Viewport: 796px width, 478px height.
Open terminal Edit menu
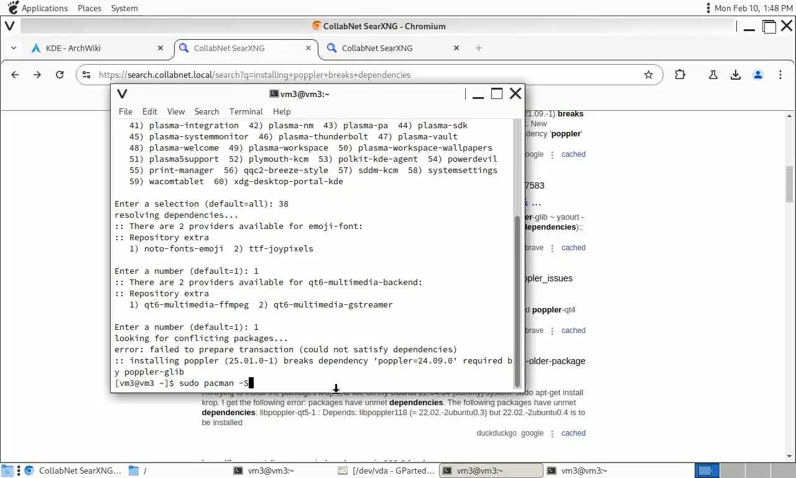click(x=150, y=111)
